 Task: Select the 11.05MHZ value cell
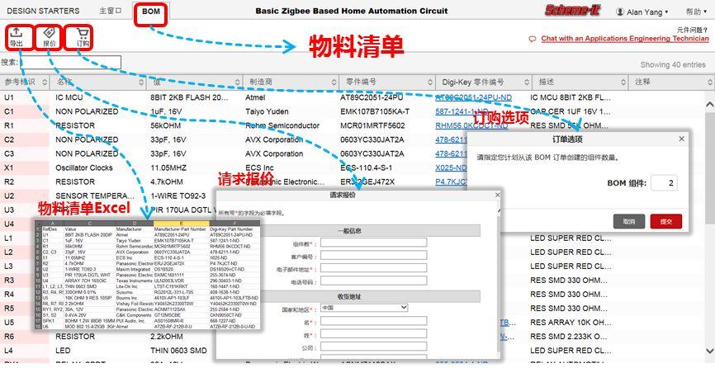(168, 167)
